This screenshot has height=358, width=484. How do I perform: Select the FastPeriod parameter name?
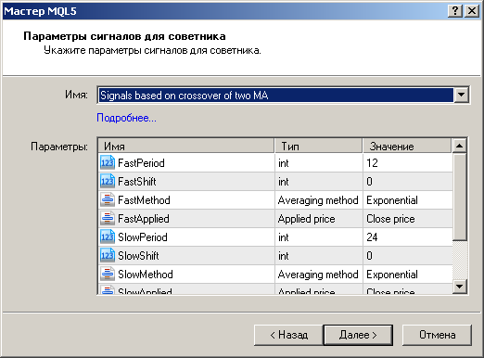(x=141, y=163)
